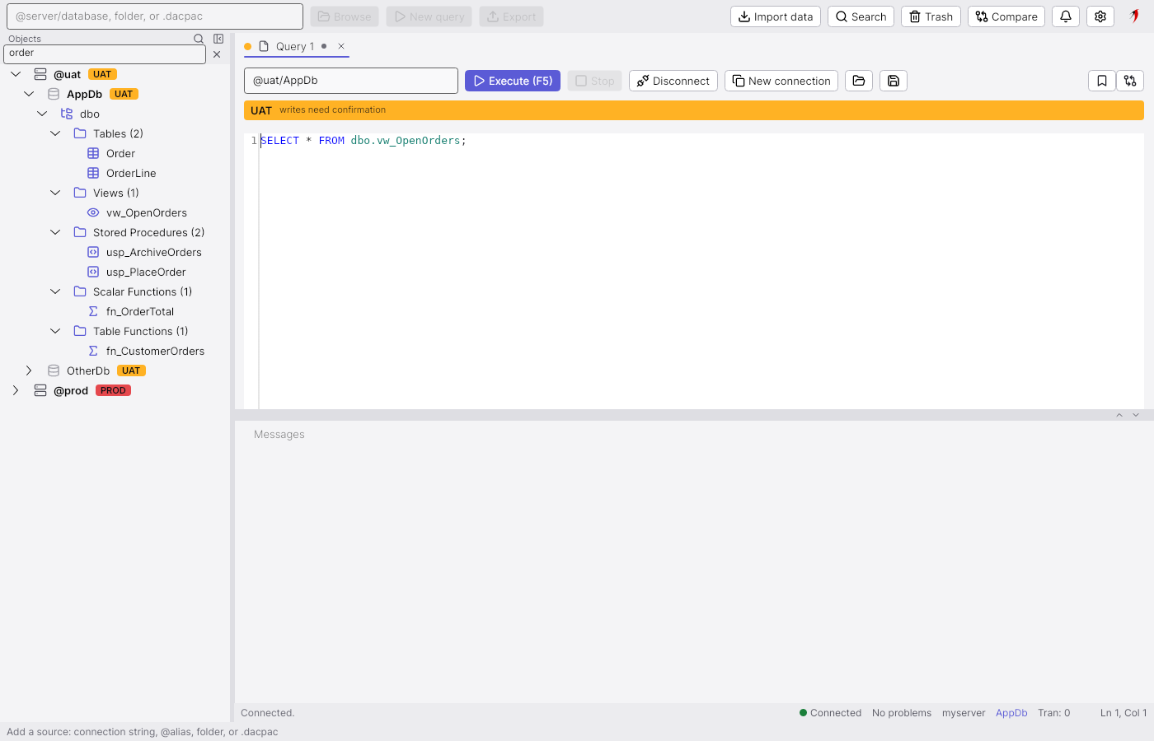Click the Execute (F5) button
The image size is (1154, 741).
click(x=513, y=81)
